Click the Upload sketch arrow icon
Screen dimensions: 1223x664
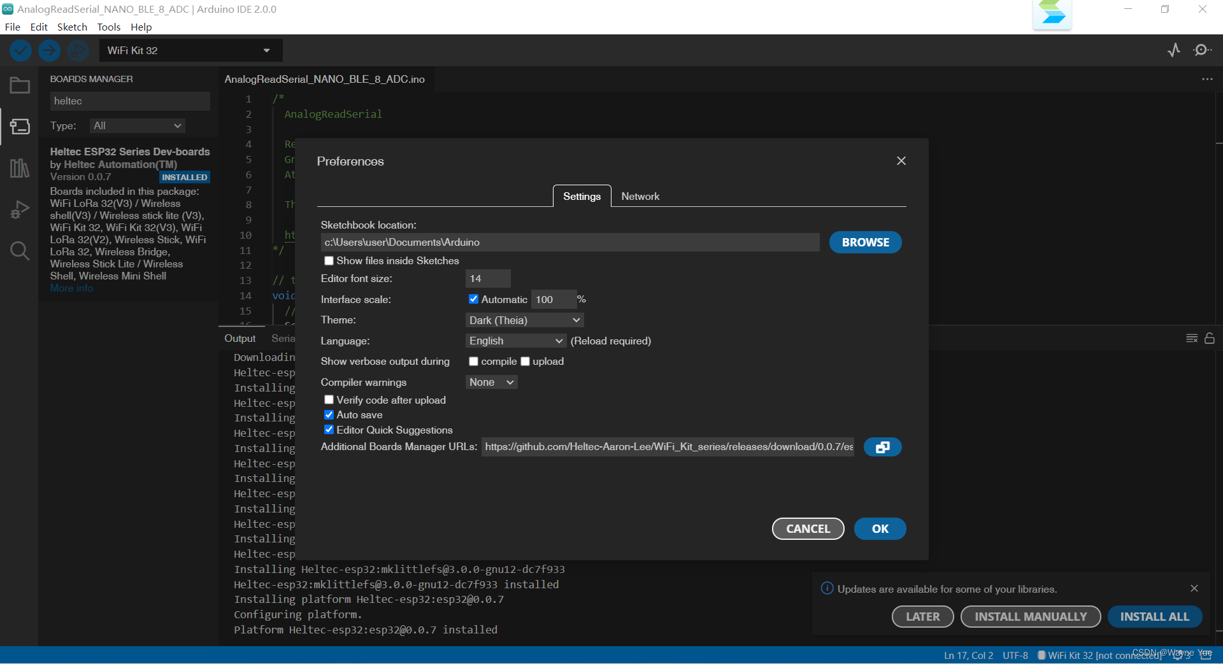(49, 50)
